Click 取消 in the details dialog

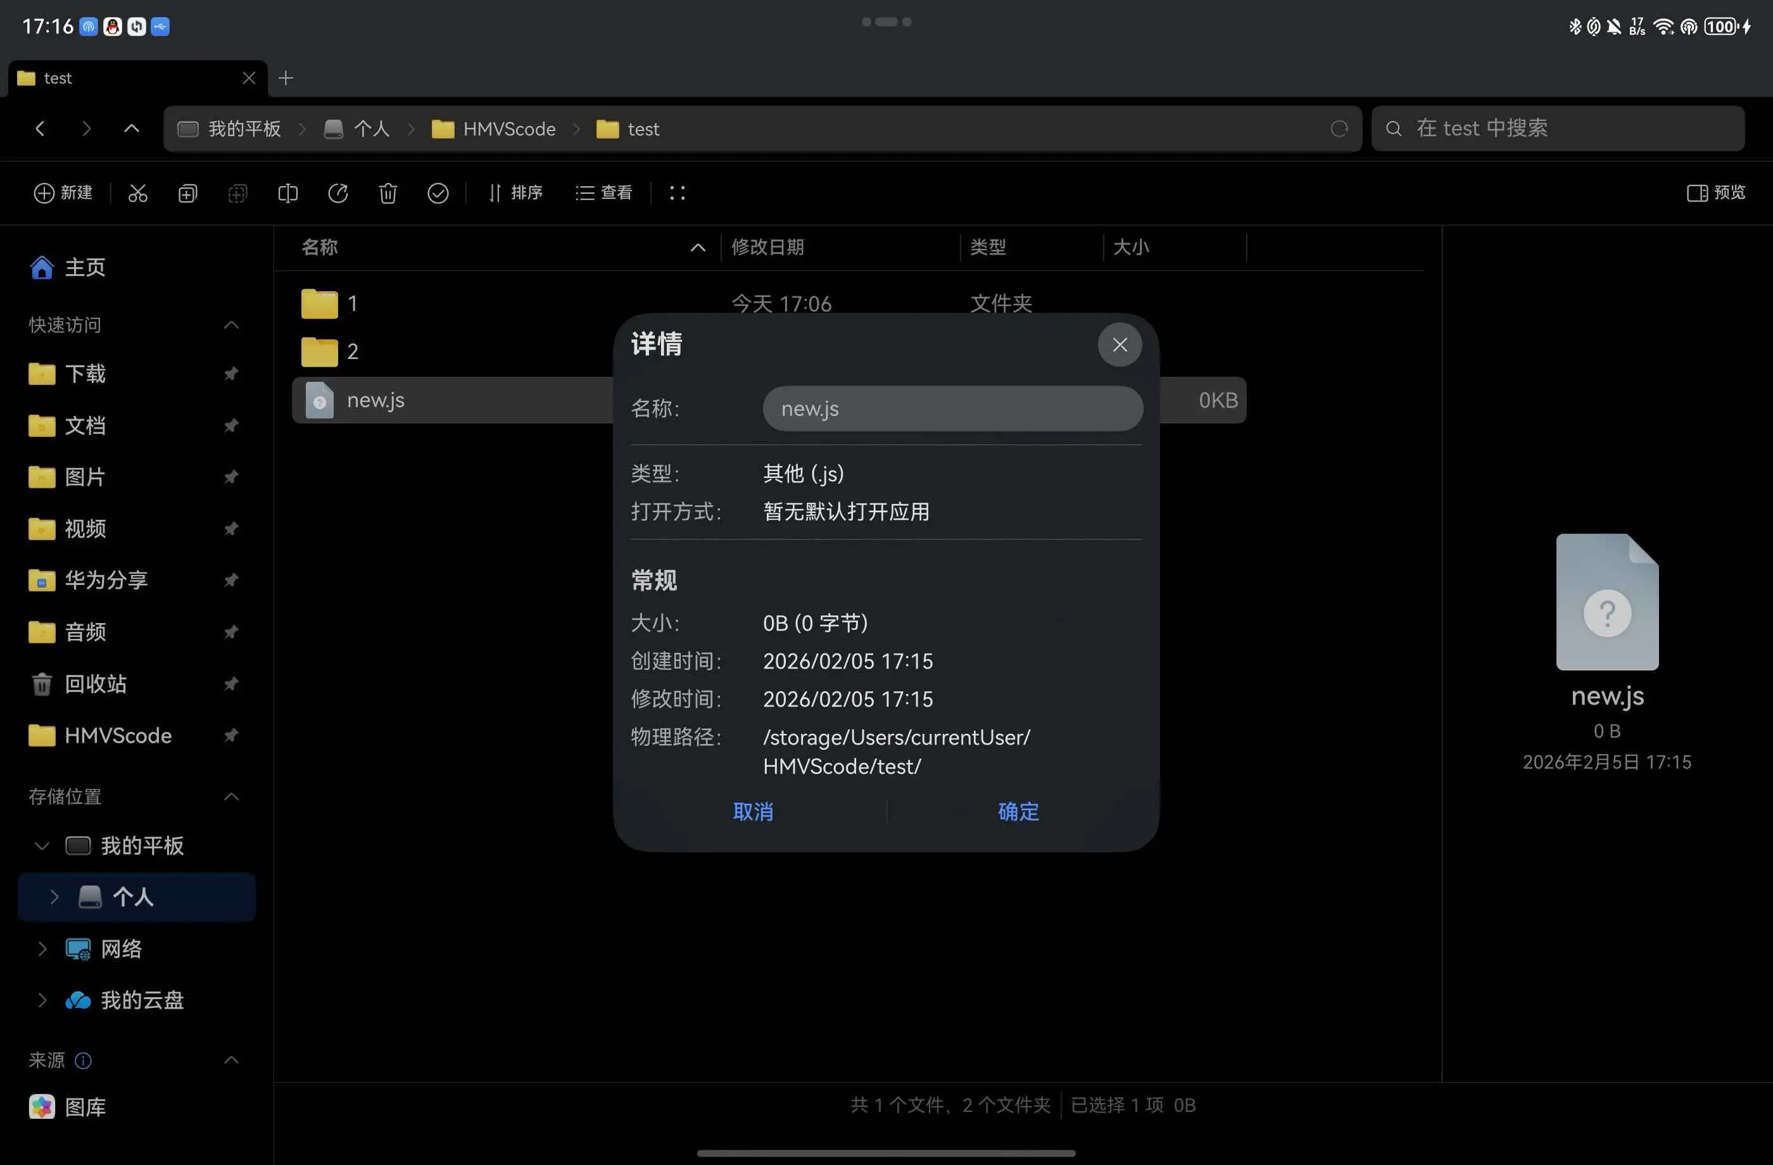click(x=752, y=811)
